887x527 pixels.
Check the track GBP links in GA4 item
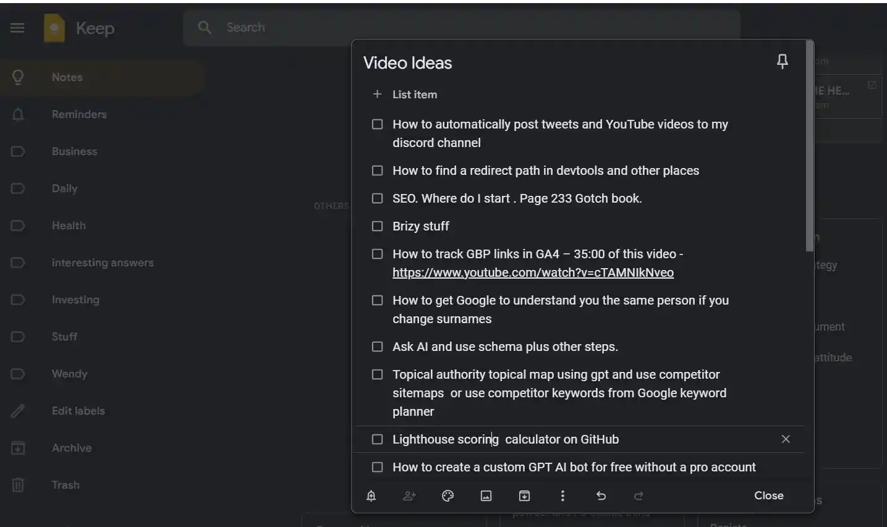(x=377, y=254)
